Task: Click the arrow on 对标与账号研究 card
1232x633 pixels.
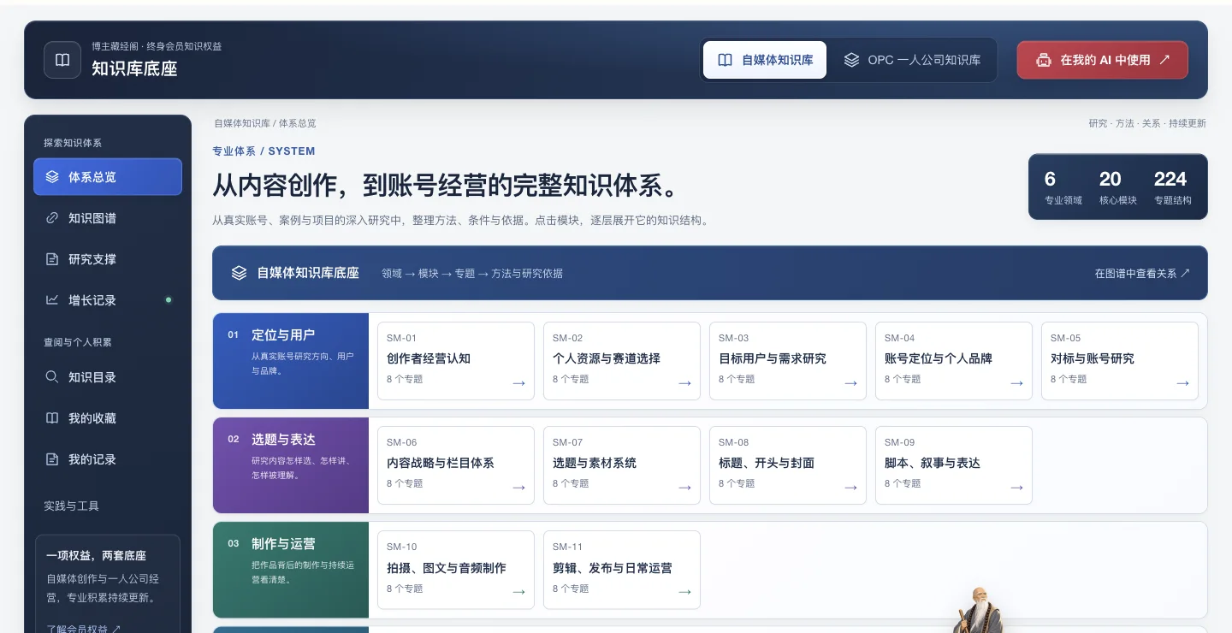Action: [x=1182, y=383]
